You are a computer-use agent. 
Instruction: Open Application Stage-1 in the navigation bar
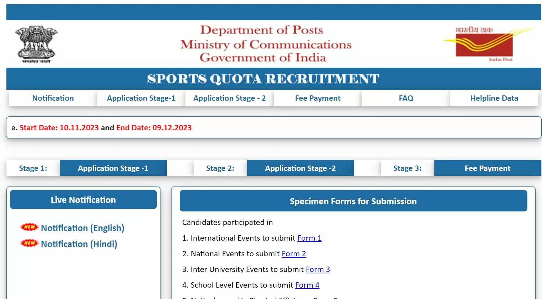[x=141, y=98]
